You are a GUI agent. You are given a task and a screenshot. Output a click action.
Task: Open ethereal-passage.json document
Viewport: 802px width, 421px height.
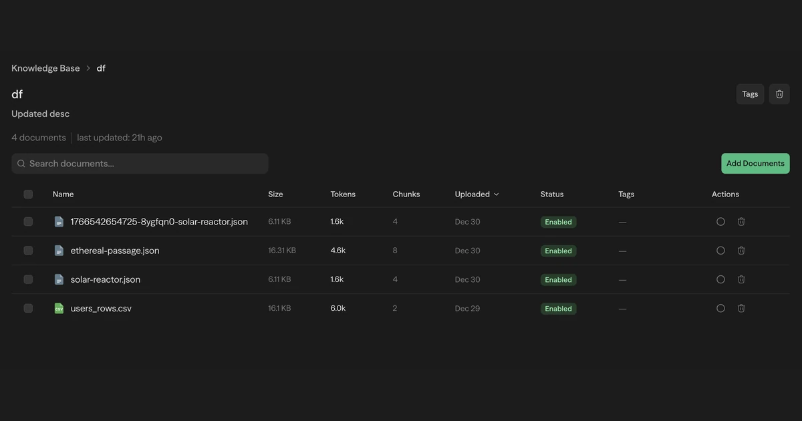click(115, 251)
